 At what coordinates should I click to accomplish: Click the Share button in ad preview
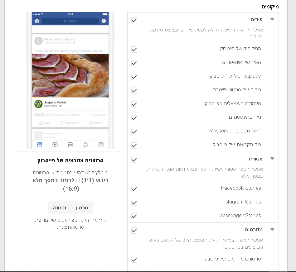click(96, 123)
